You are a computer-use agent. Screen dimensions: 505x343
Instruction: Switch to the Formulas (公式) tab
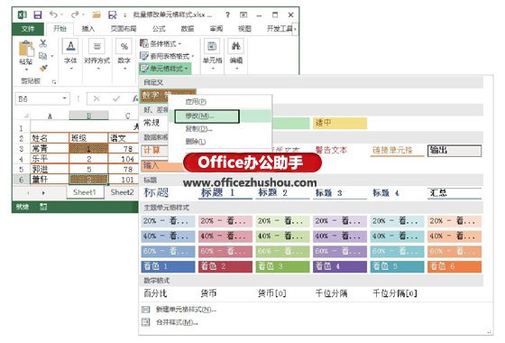(x=159, y=29)
